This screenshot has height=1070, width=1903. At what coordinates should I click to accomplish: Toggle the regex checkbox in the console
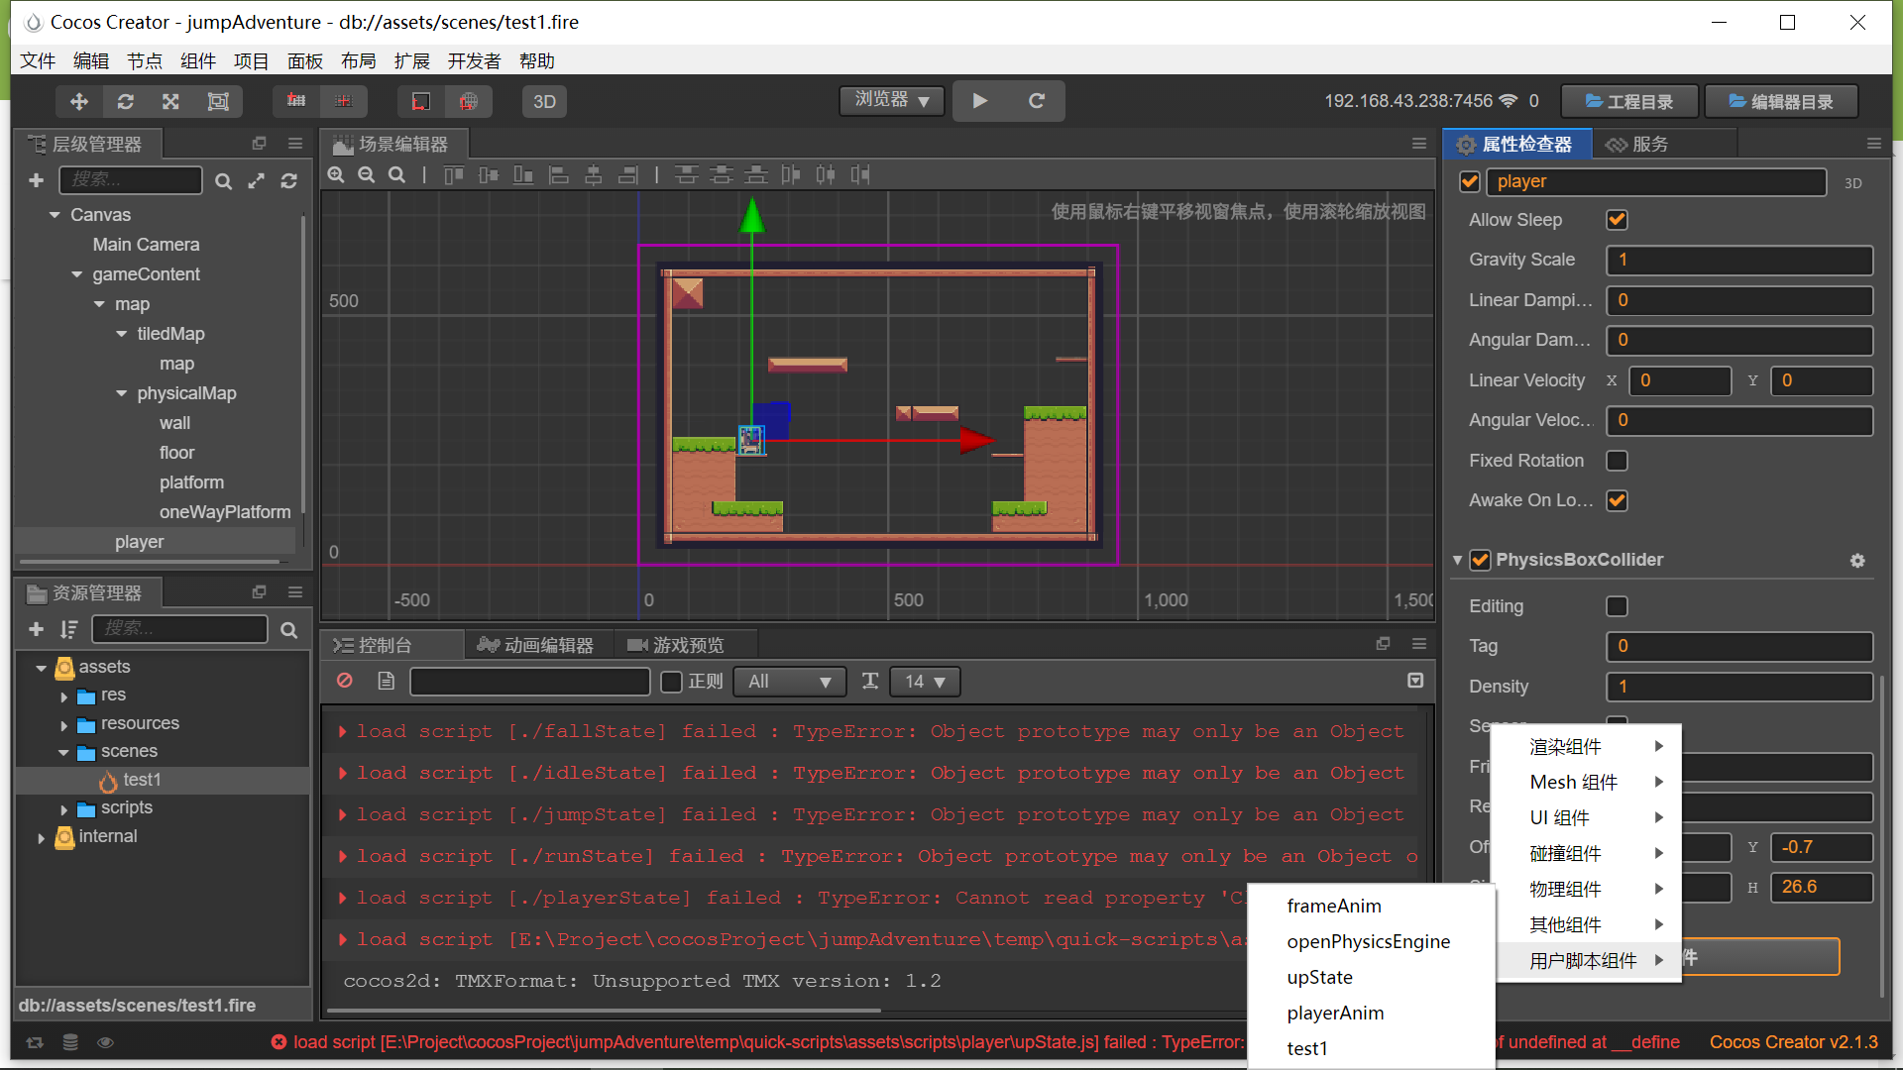[671, 682]
